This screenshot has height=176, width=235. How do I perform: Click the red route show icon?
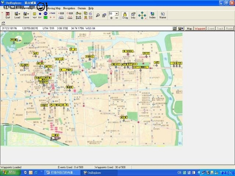70,18
